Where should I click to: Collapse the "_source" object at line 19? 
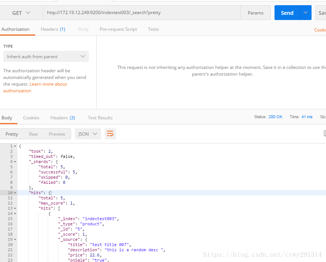tap(15, 239)
